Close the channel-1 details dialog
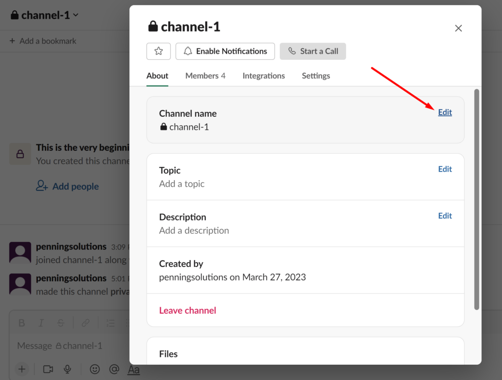502x380 pixels. point(458,28)
